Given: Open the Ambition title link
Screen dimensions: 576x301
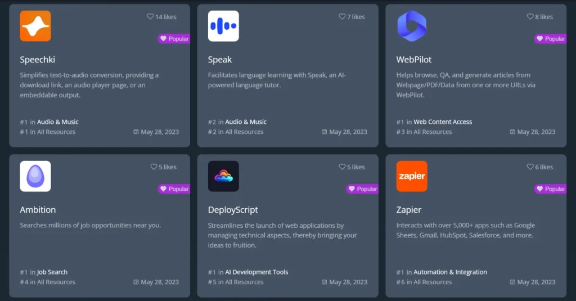Looking at the screenshot, I should [38, 210].
